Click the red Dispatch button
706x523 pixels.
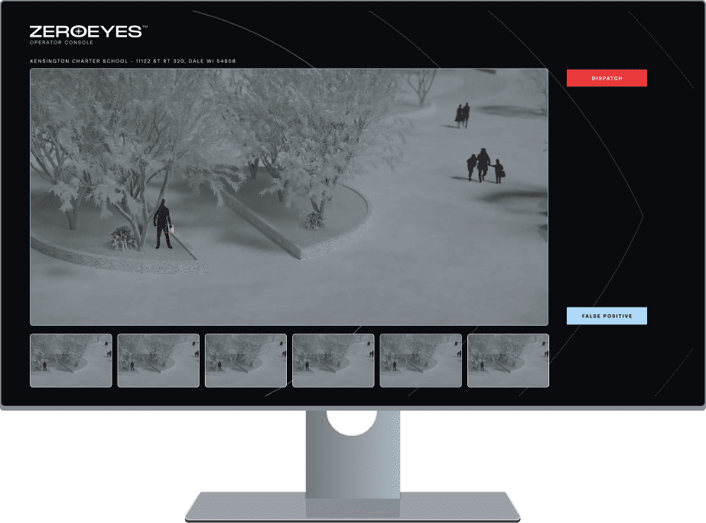607,78
